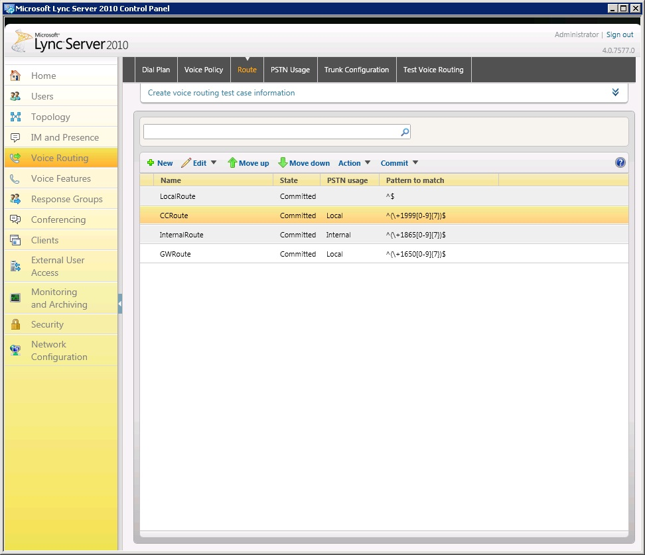Click the Sign out link
Screen dimensions: 645x555
pyautogui.click(x=620, y=34)
